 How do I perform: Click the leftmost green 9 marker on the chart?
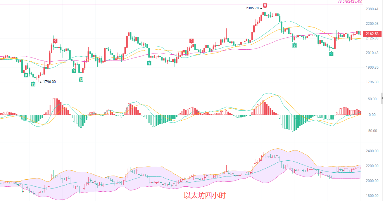tap(26, 75)
